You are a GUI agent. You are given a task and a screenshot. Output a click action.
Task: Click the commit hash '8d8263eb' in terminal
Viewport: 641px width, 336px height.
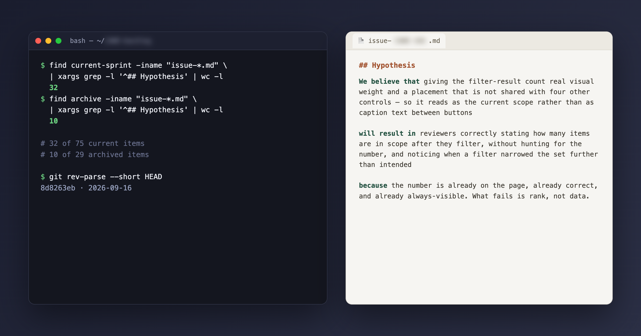58,188
